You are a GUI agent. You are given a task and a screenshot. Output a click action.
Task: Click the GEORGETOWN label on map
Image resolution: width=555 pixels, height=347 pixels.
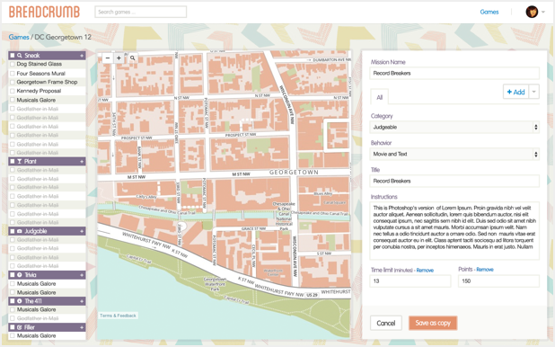click(294, 173)
